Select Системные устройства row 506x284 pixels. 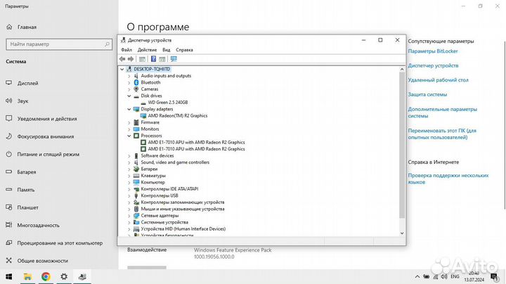pyautogui.click(x=164, y=222)
